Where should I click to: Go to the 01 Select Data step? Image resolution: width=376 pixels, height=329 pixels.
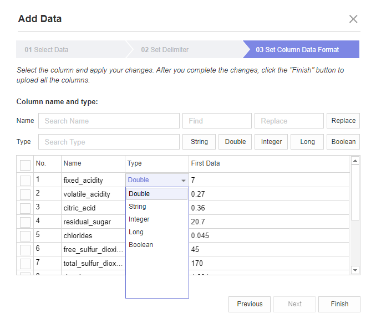[x=47, y=50]
